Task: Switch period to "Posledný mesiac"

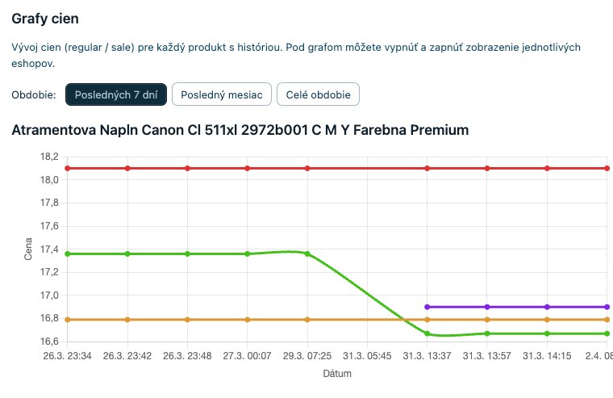Action: tap(221, 94)
